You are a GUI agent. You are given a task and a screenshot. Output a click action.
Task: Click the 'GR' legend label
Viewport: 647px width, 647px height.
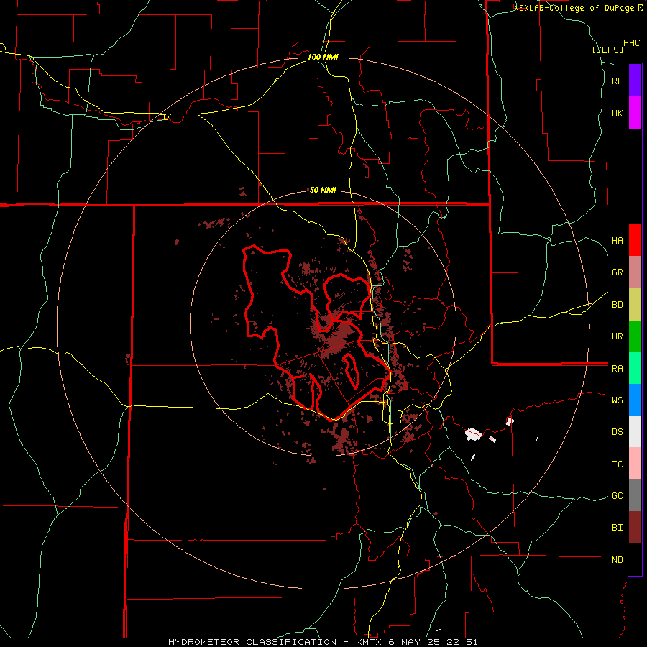617,272
